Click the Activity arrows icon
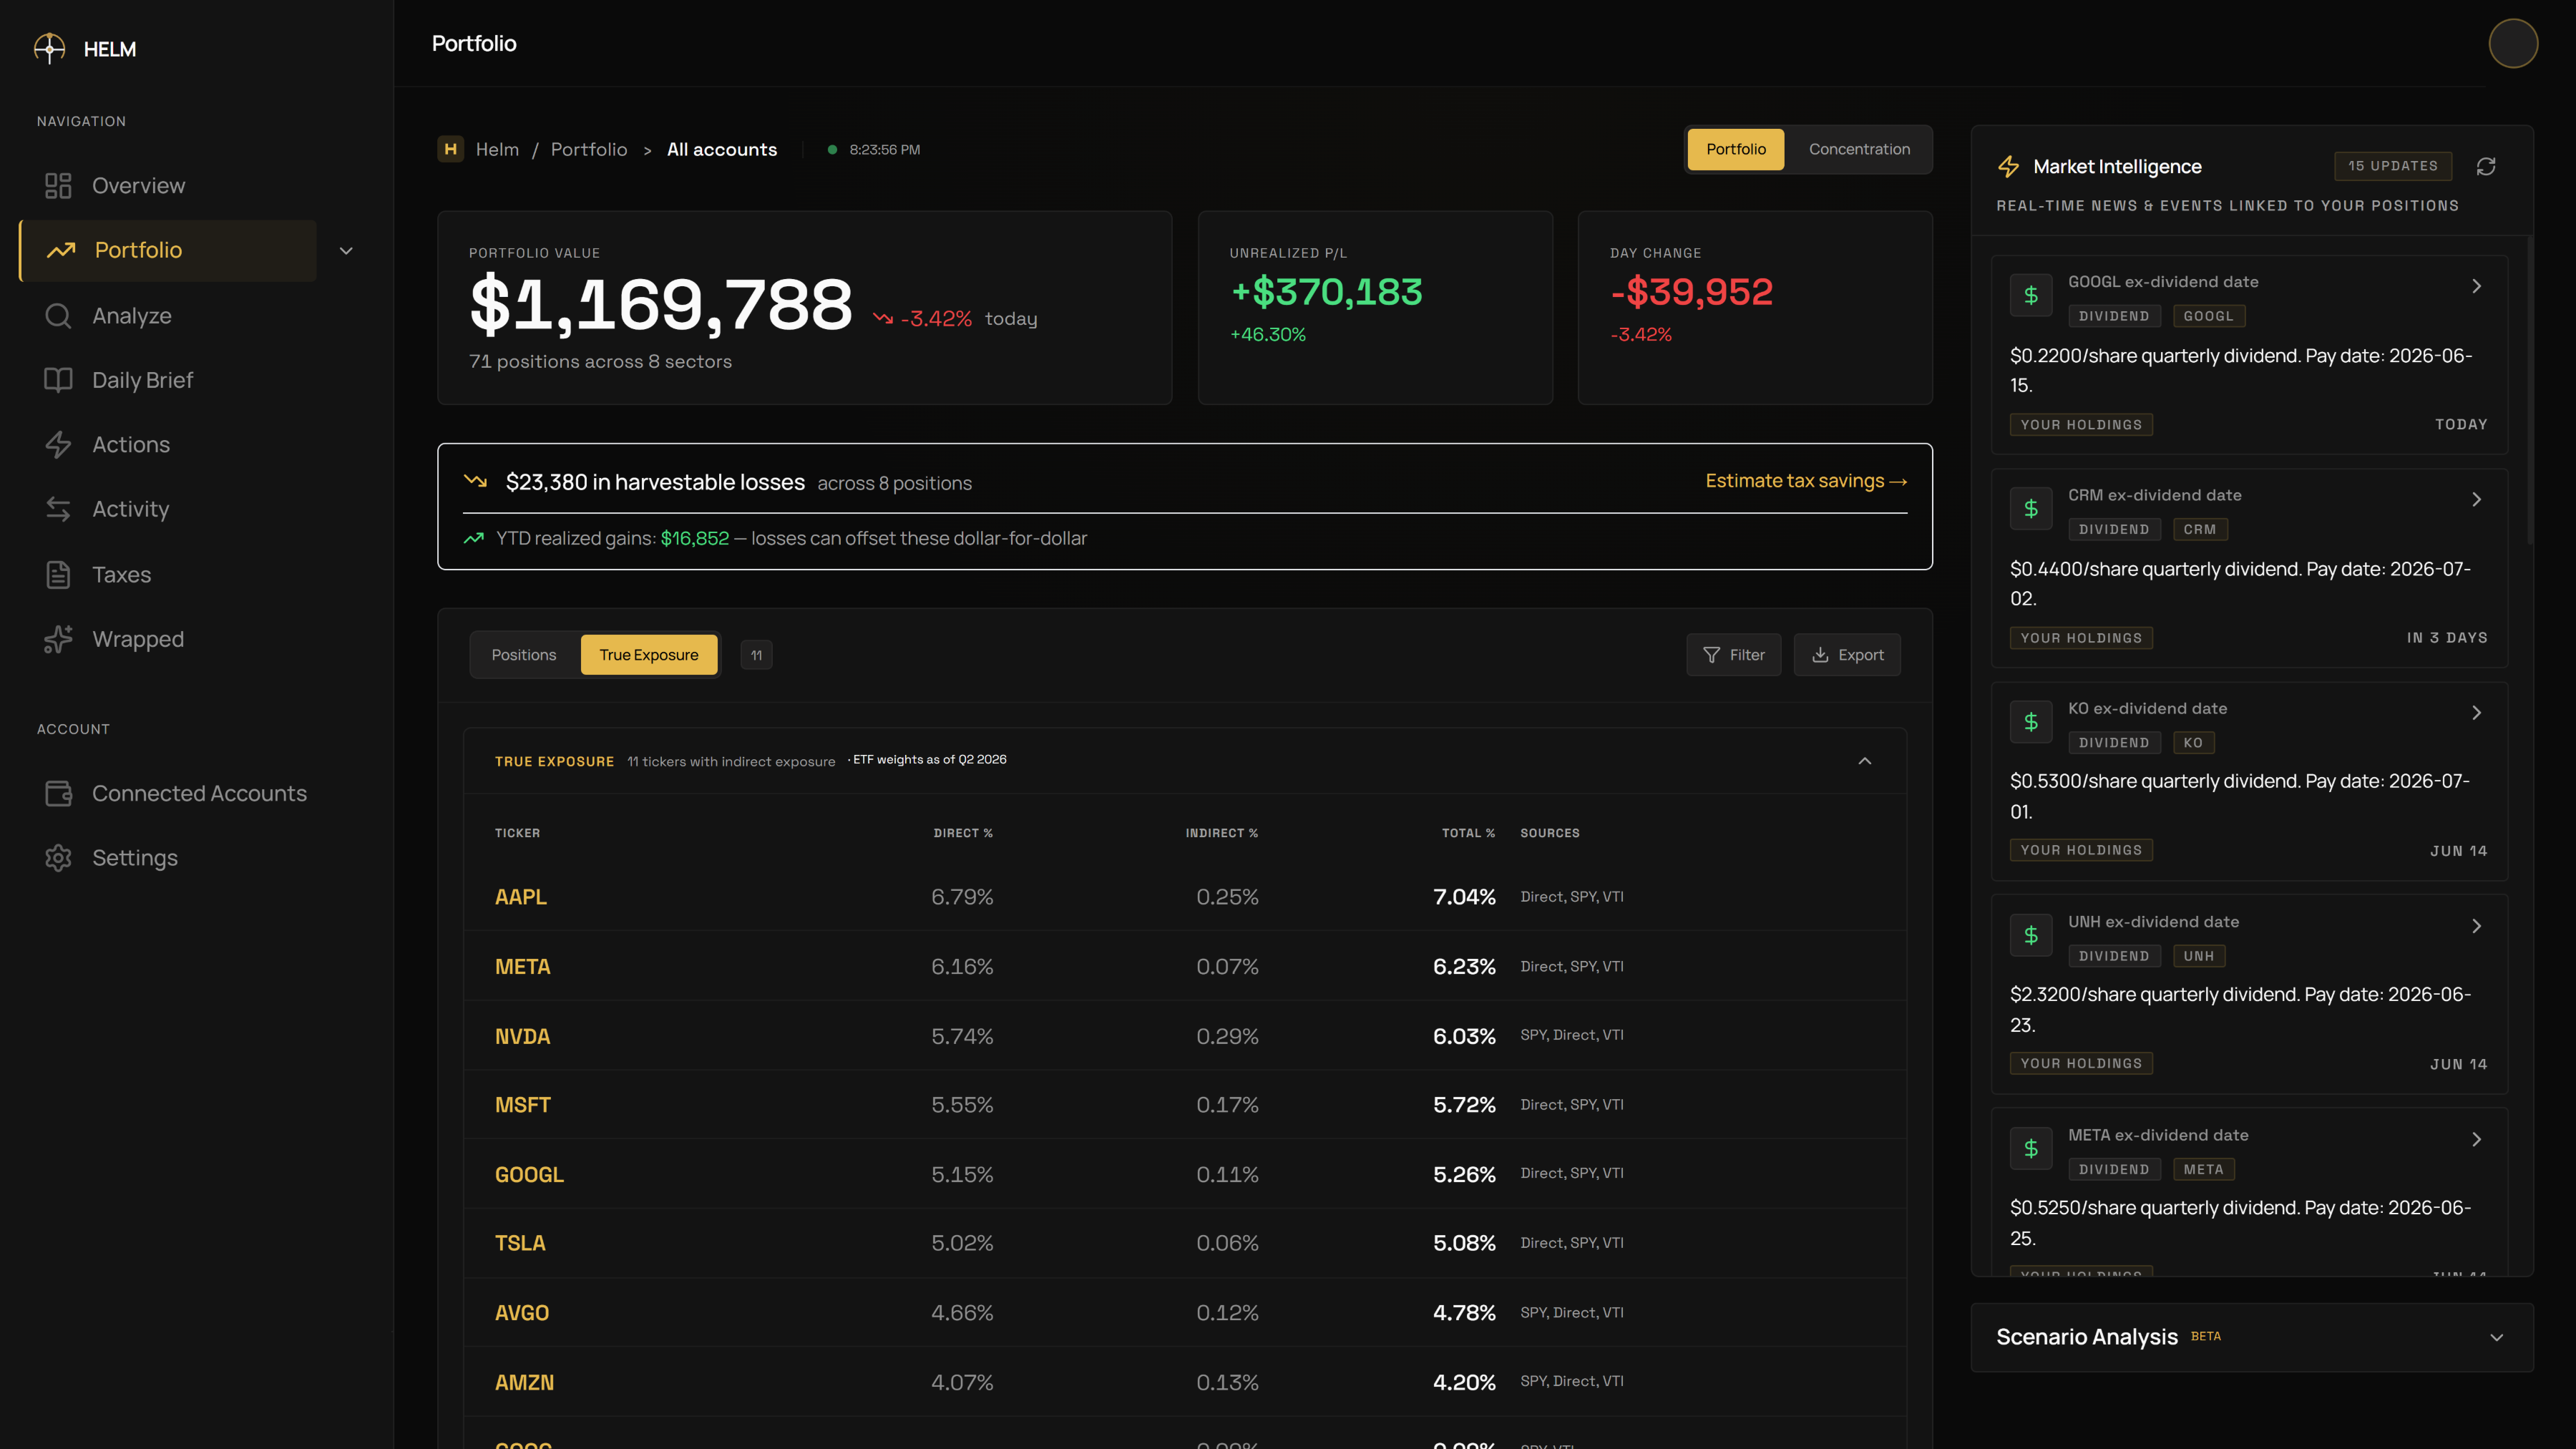 (x=58, y=509)
